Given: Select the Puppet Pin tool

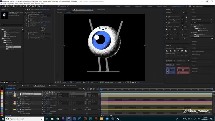Looking at the screenshot, I should 43,6.
